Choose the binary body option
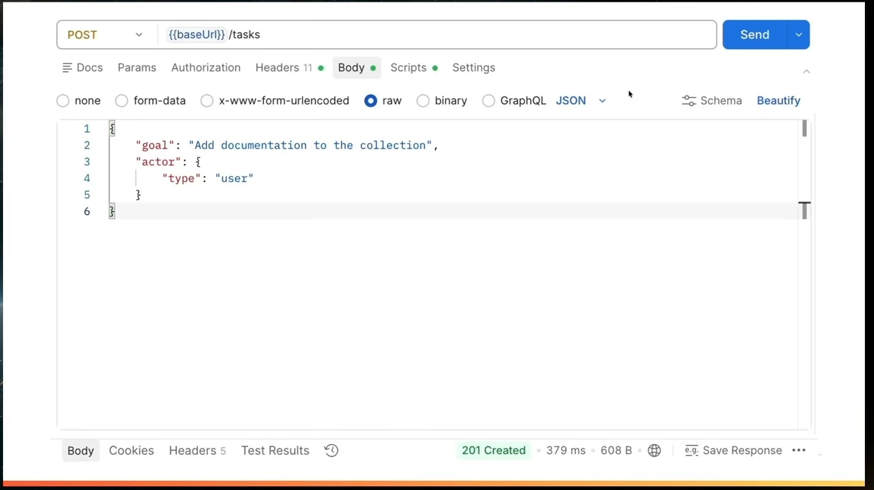 [423, 101]
